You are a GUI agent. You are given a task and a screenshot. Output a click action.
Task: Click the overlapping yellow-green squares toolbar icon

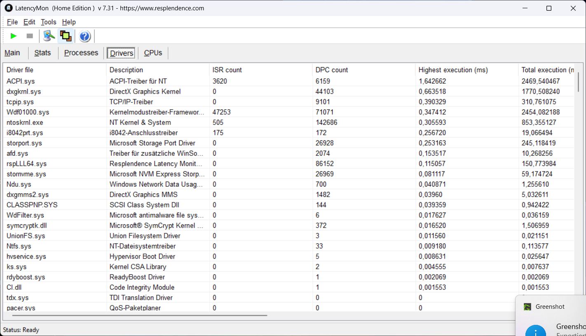[x=66, y=36]
